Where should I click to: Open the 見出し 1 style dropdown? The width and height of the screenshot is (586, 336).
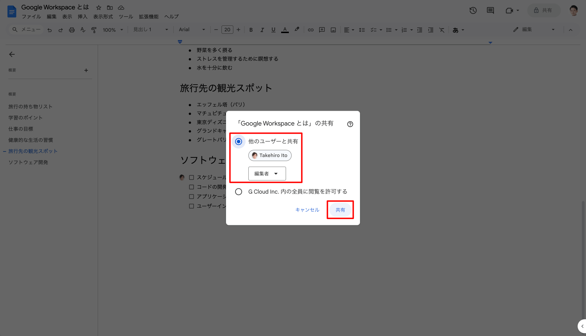coord(151,30)
